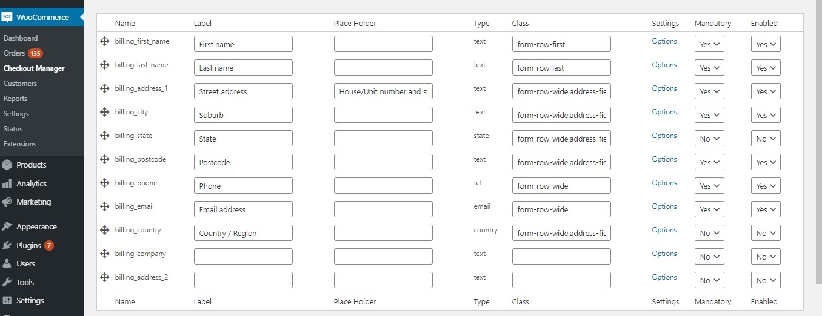Click the billing_postcode field name
Screen dimensions: 822x316
click(x=141, y=159)
